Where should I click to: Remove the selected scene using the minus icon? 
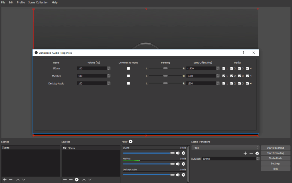click(x=11, y=180)
